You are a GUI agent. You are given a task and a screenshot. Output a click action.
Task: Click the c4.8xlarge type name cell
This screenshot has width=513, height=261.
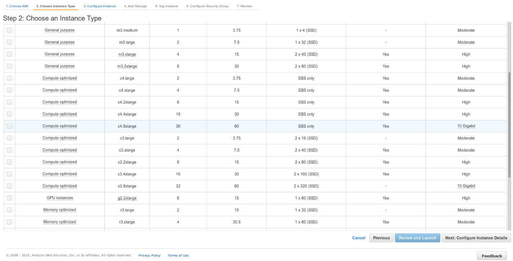coord(127,126)
